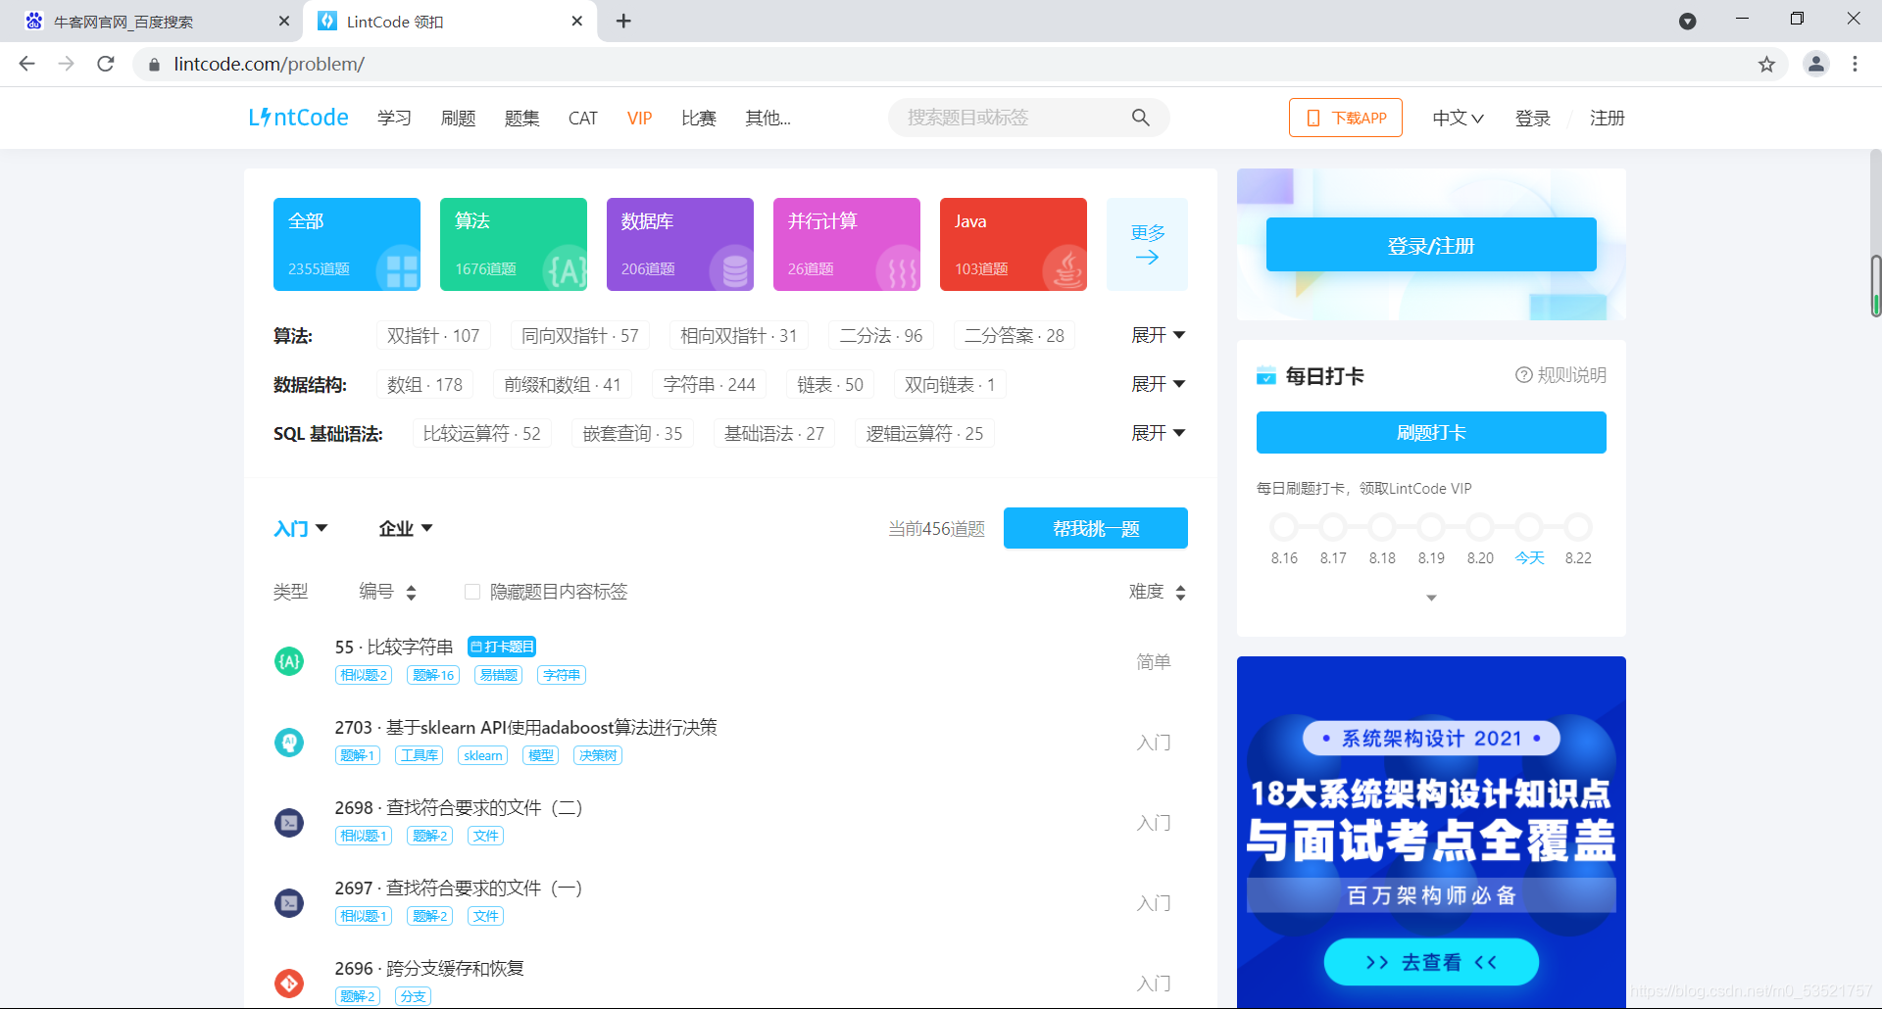Tick the 隐藏题目内容标签 checkbox

coord(472,592)
